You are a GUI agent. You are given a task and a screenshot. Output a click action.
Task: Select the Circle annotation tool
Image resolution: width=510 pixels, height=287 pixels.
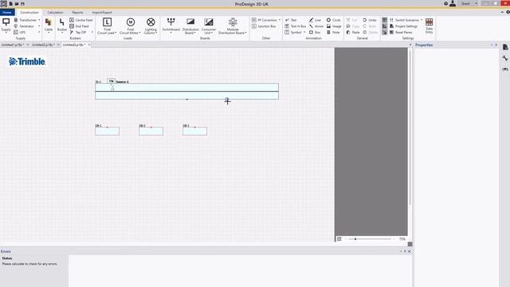coord(333,20)
